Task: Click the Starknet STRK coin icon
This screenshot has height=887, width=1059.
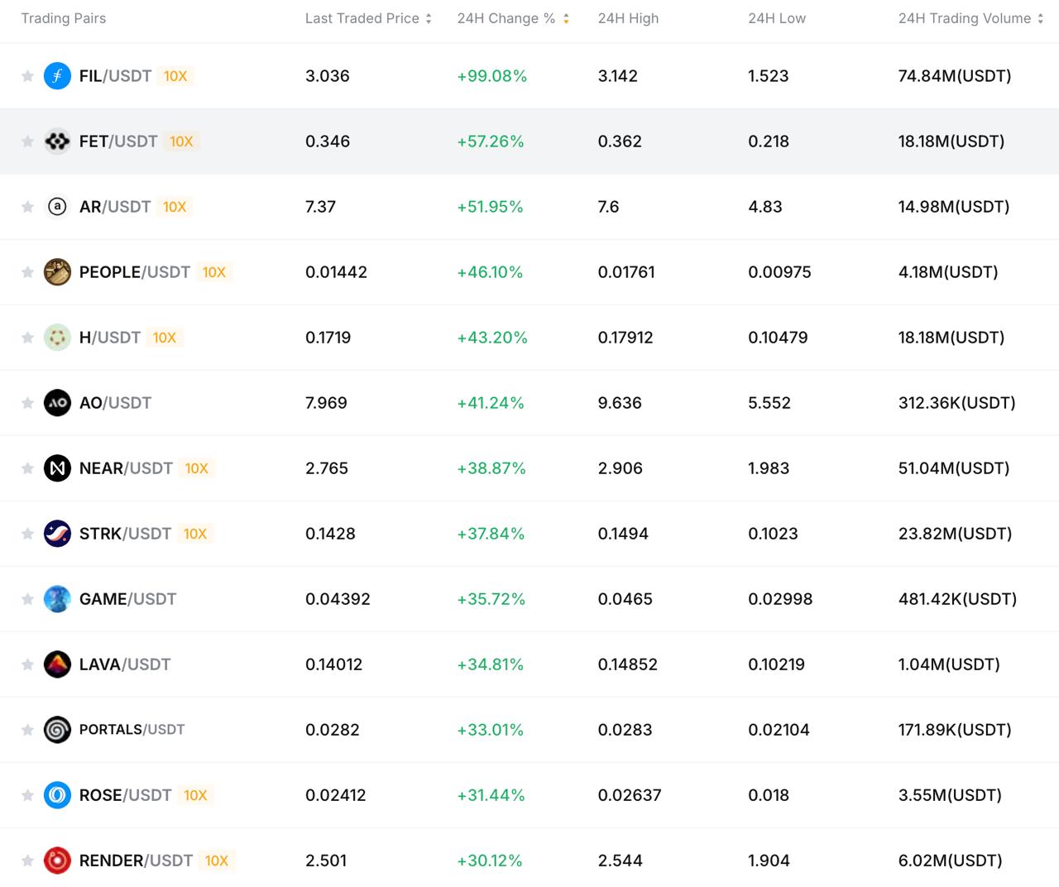Action: point(57,534)
